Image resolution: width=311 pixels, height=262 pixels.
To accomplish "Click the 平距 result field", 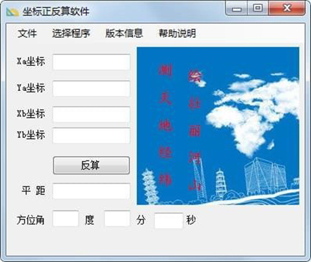I will [91, 191].
